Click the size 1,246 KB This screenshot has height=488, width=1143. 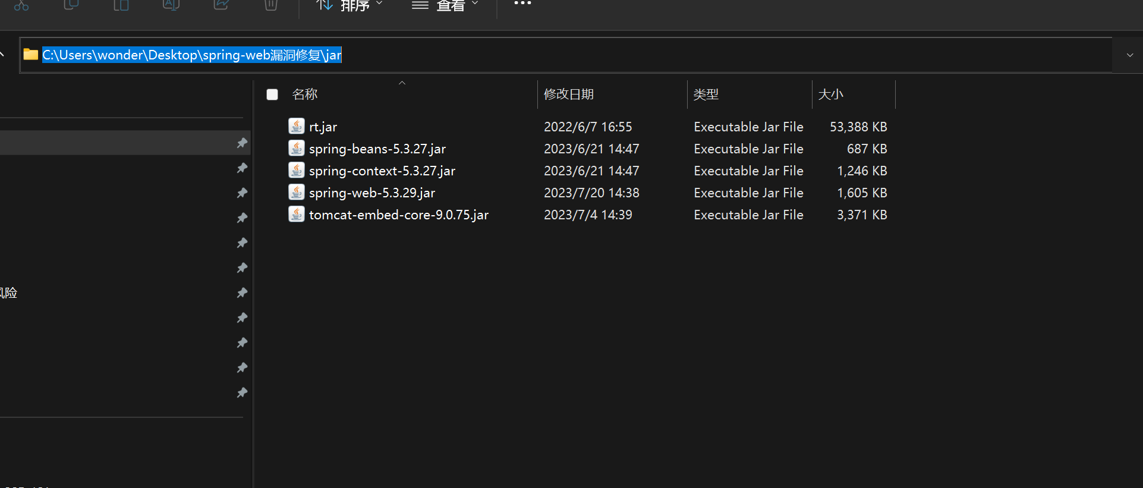[862, 171]
